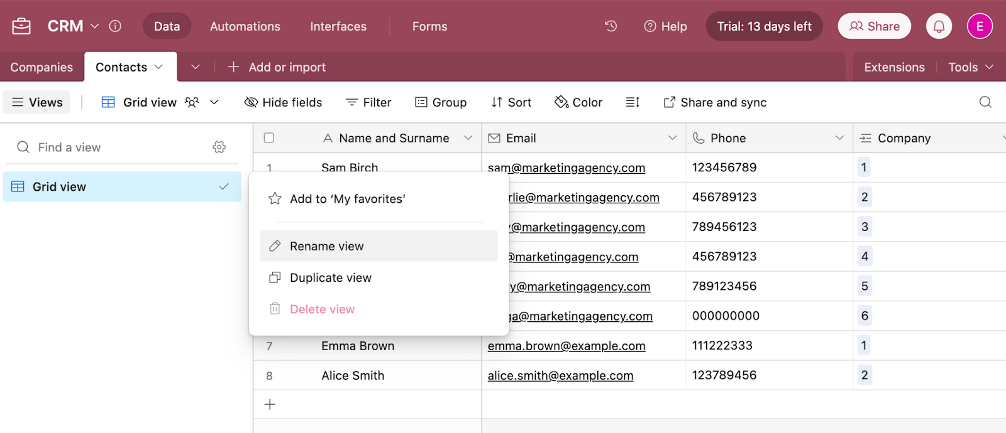Screen dimensions: 1006x433
Task: Open the base history clock icon
Action: pyautogui.click(x=611, y=26)
